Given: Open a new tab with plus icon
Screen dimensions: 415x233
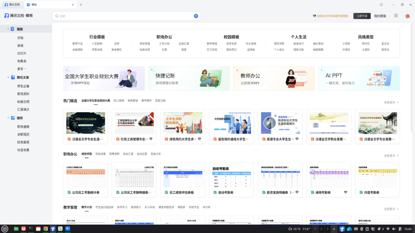Looking at the screenshot, I should (x=81, y=5).
